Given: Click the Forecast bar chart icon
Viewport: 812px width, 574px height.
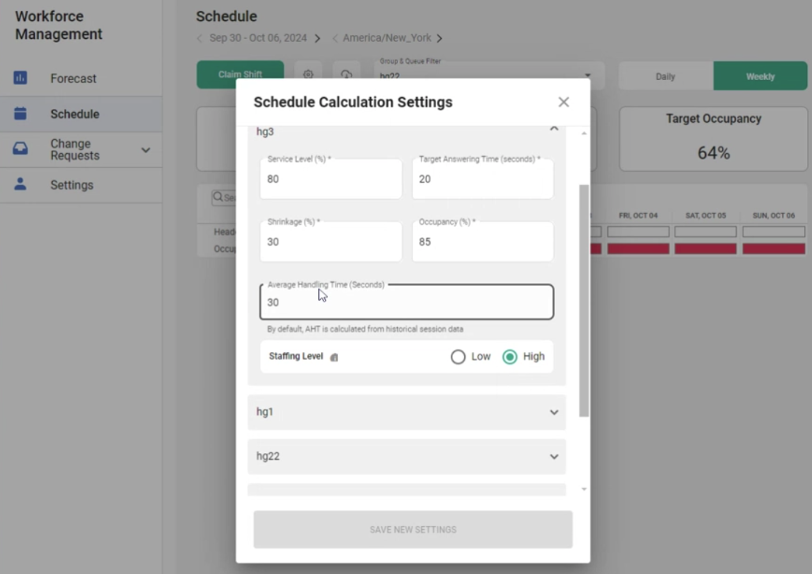Looking at the screenshot, I should [x=20, y=78].
